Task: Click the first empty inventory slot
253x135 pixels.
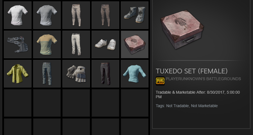Action: coord(18,103)
